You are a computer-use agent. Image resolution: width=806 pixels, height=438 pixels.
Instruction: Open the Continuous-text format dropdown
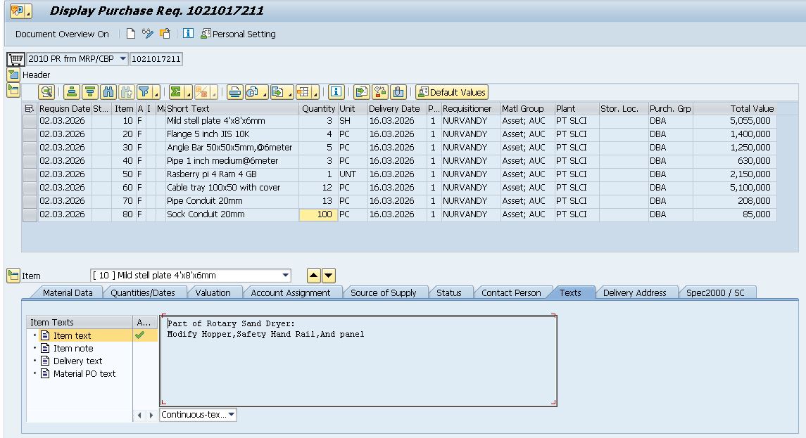(232, 415)
